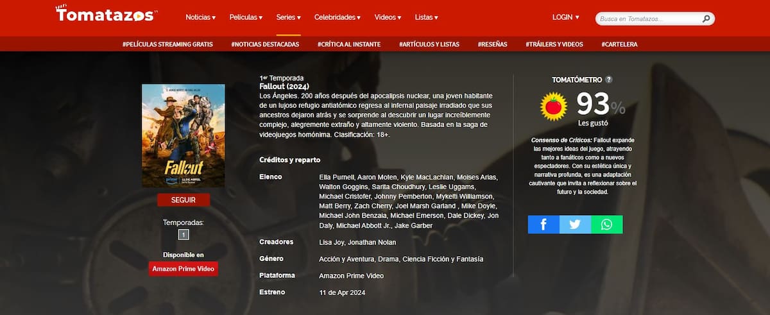Click the 1er Temporada label
The height and width of the screenshot is (315, 770).
[281, 78]
